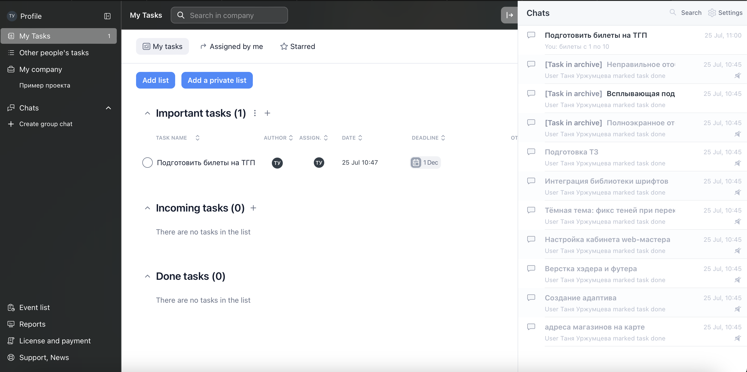Mark Подготовить билеты на ТГП task complete
The image size is (747, 372).
click(x=147, y=163)
